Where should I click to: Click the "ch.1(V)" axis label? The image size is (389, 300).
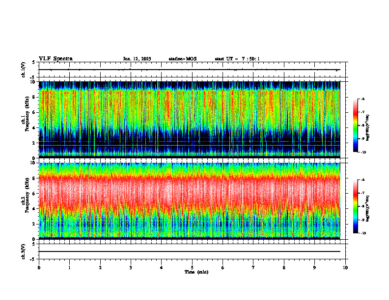coord(24,70)
